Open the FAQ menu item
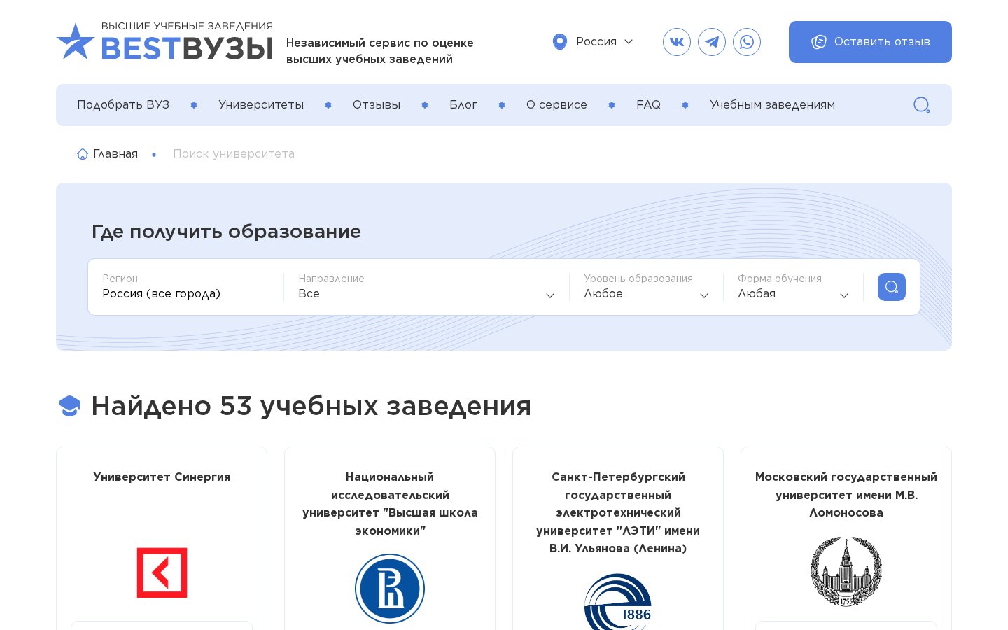1008x630 pixels. 648,105
